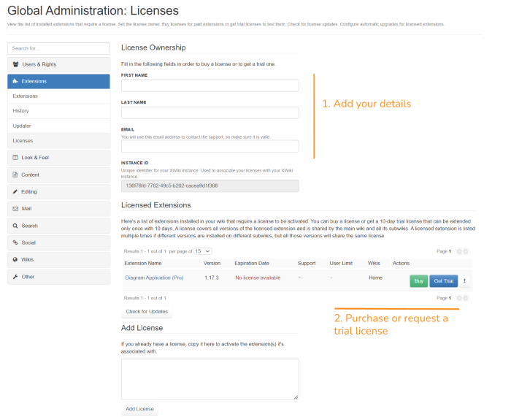Click the Instance ID read-only field
This screenshot has height=417, width=511.
click(x=210, y=185)
